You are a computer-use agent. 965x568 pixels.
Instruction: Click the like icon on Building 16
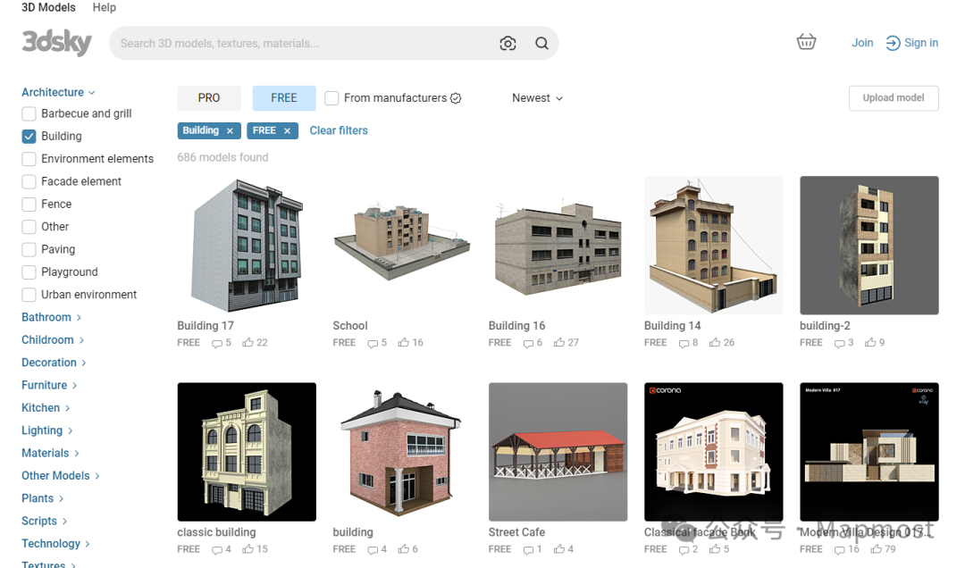558,342
